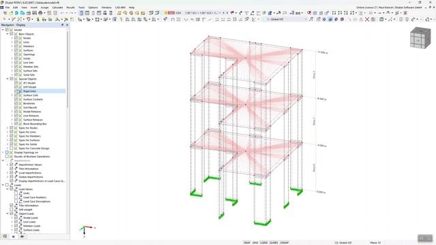Open the Global XYZ coordinate system dropdown
Image resolution: width=436 pixels, height=245 pixels.
(x=306, y=20)
